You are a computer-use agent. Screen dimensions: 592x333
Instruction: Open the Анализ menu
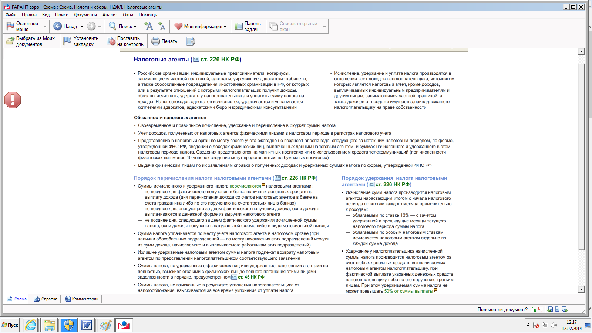(x=110, y=15)
